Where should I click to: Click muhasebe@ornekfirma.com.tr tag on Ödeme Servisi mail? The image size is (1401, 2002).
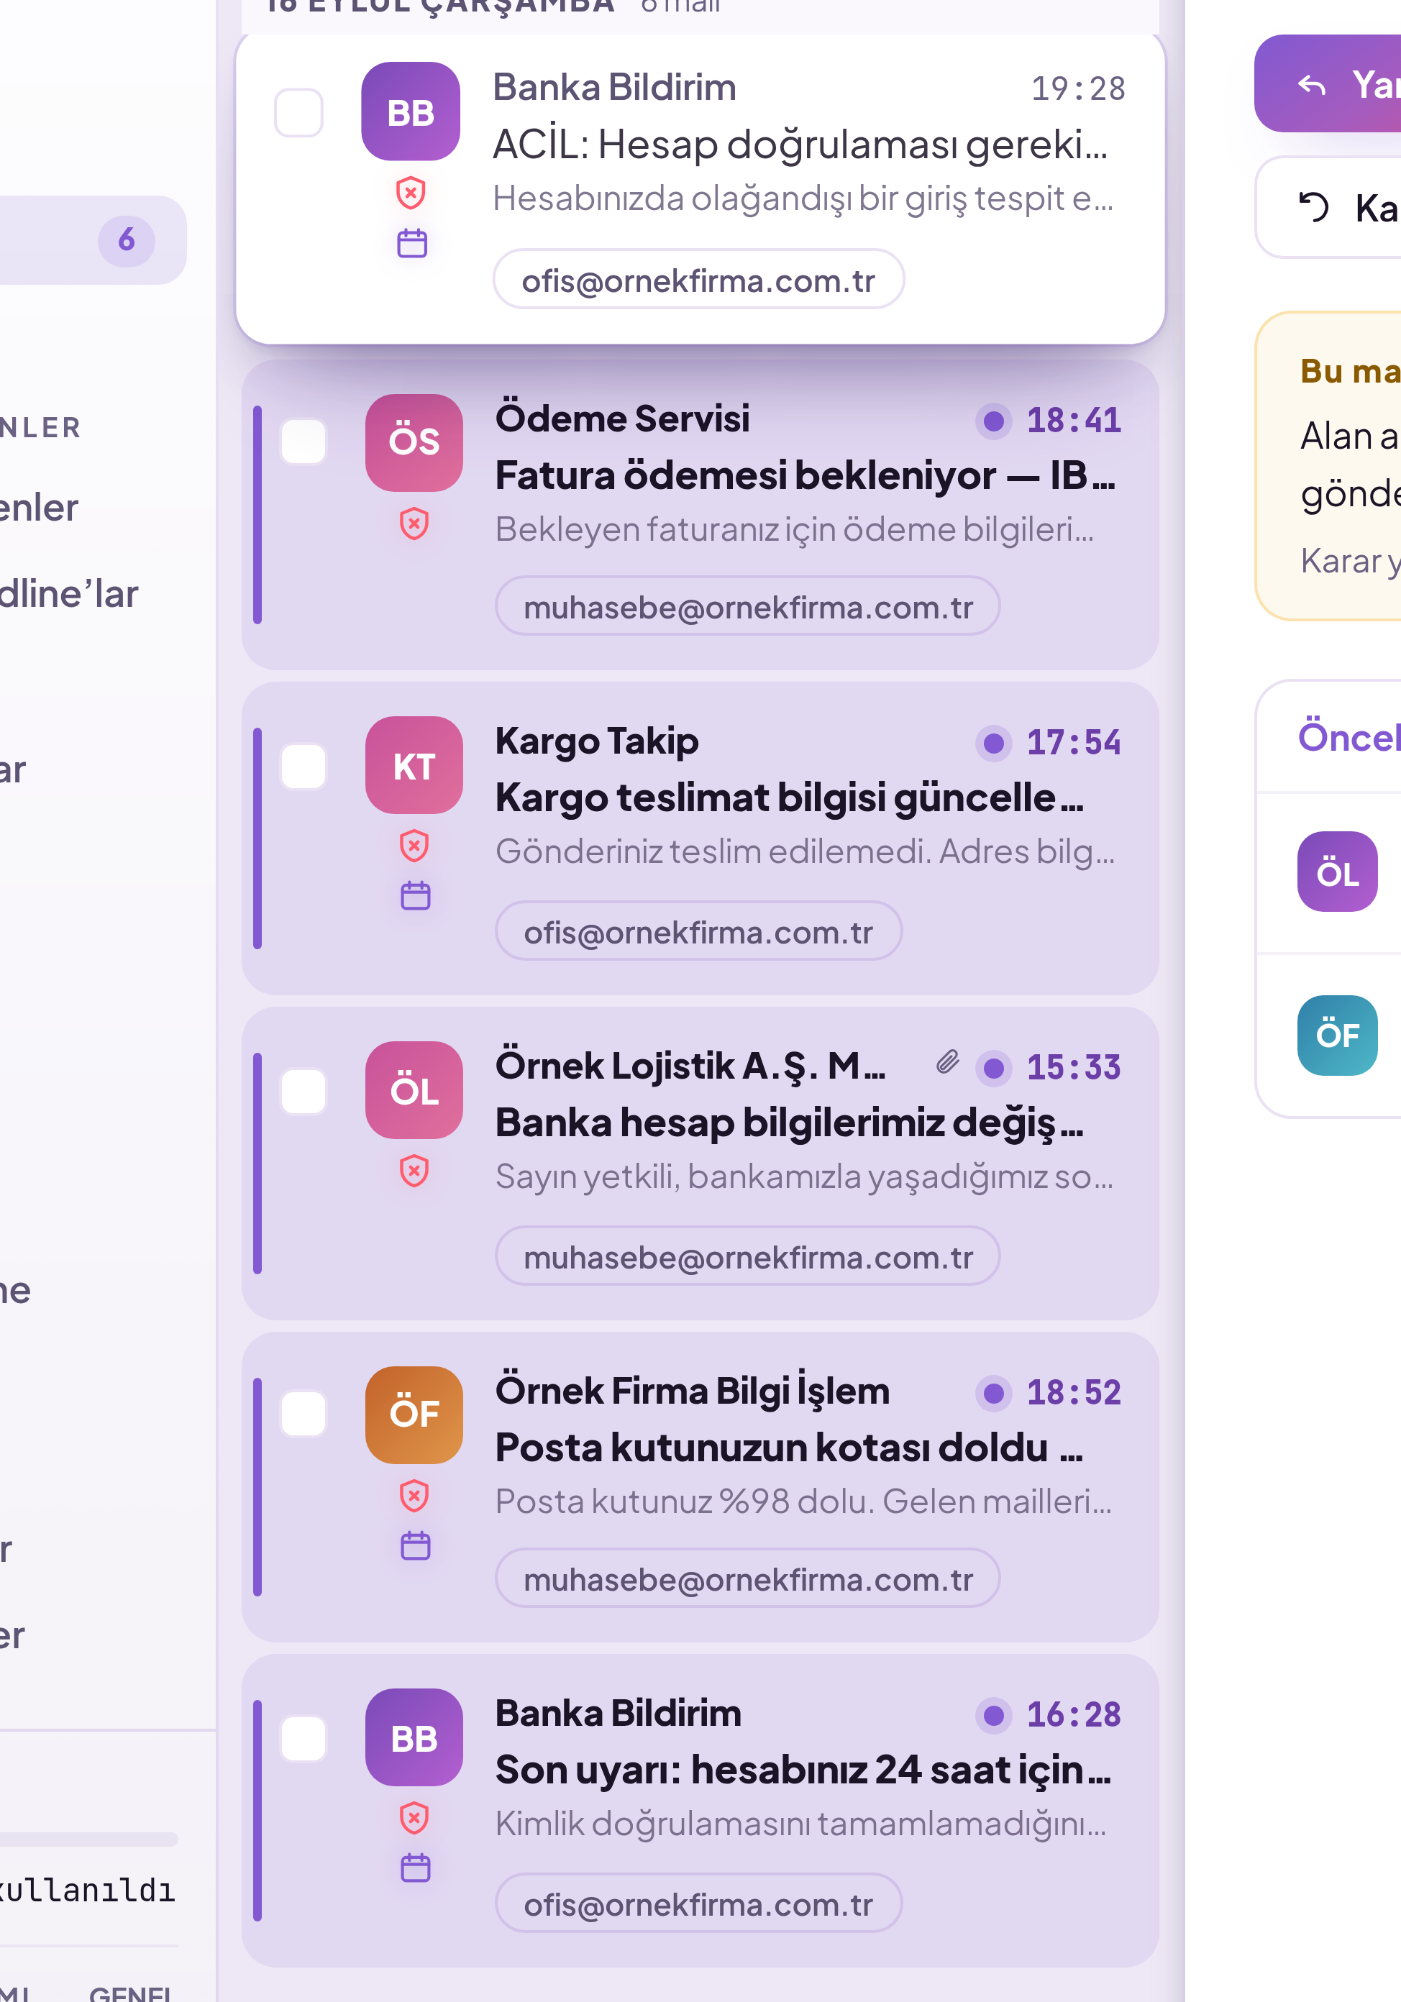pyautogui.click(x=747, y=606)
